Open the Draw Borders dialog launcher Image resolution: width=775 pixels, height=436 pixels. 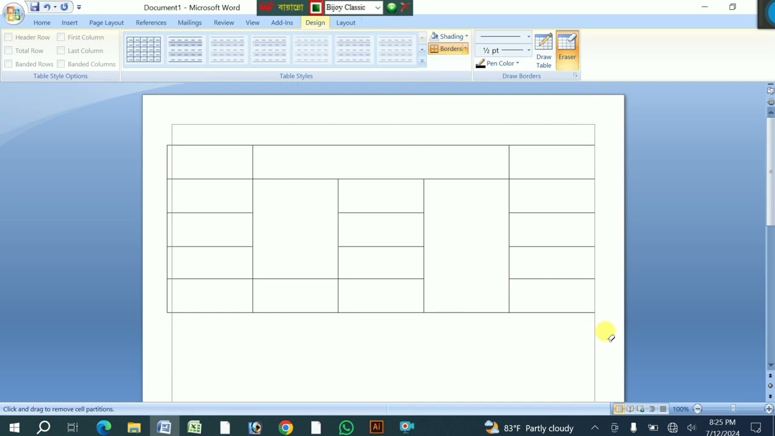pyautogui.click(x=575, y=76)
